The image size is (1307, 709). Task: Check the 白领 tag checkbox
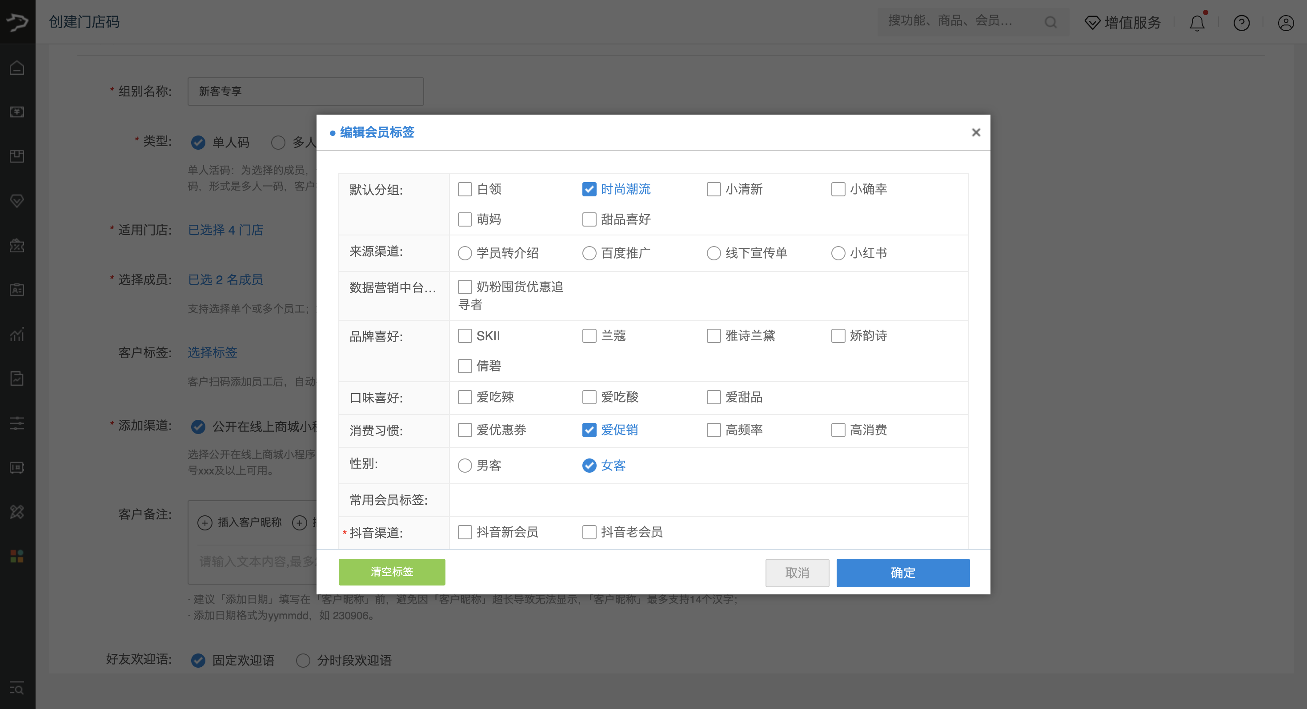tap(465, 189)
